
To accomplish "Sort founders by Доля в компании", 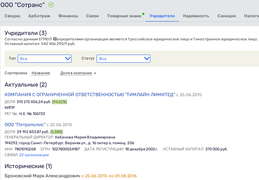I will pos(76,73).
